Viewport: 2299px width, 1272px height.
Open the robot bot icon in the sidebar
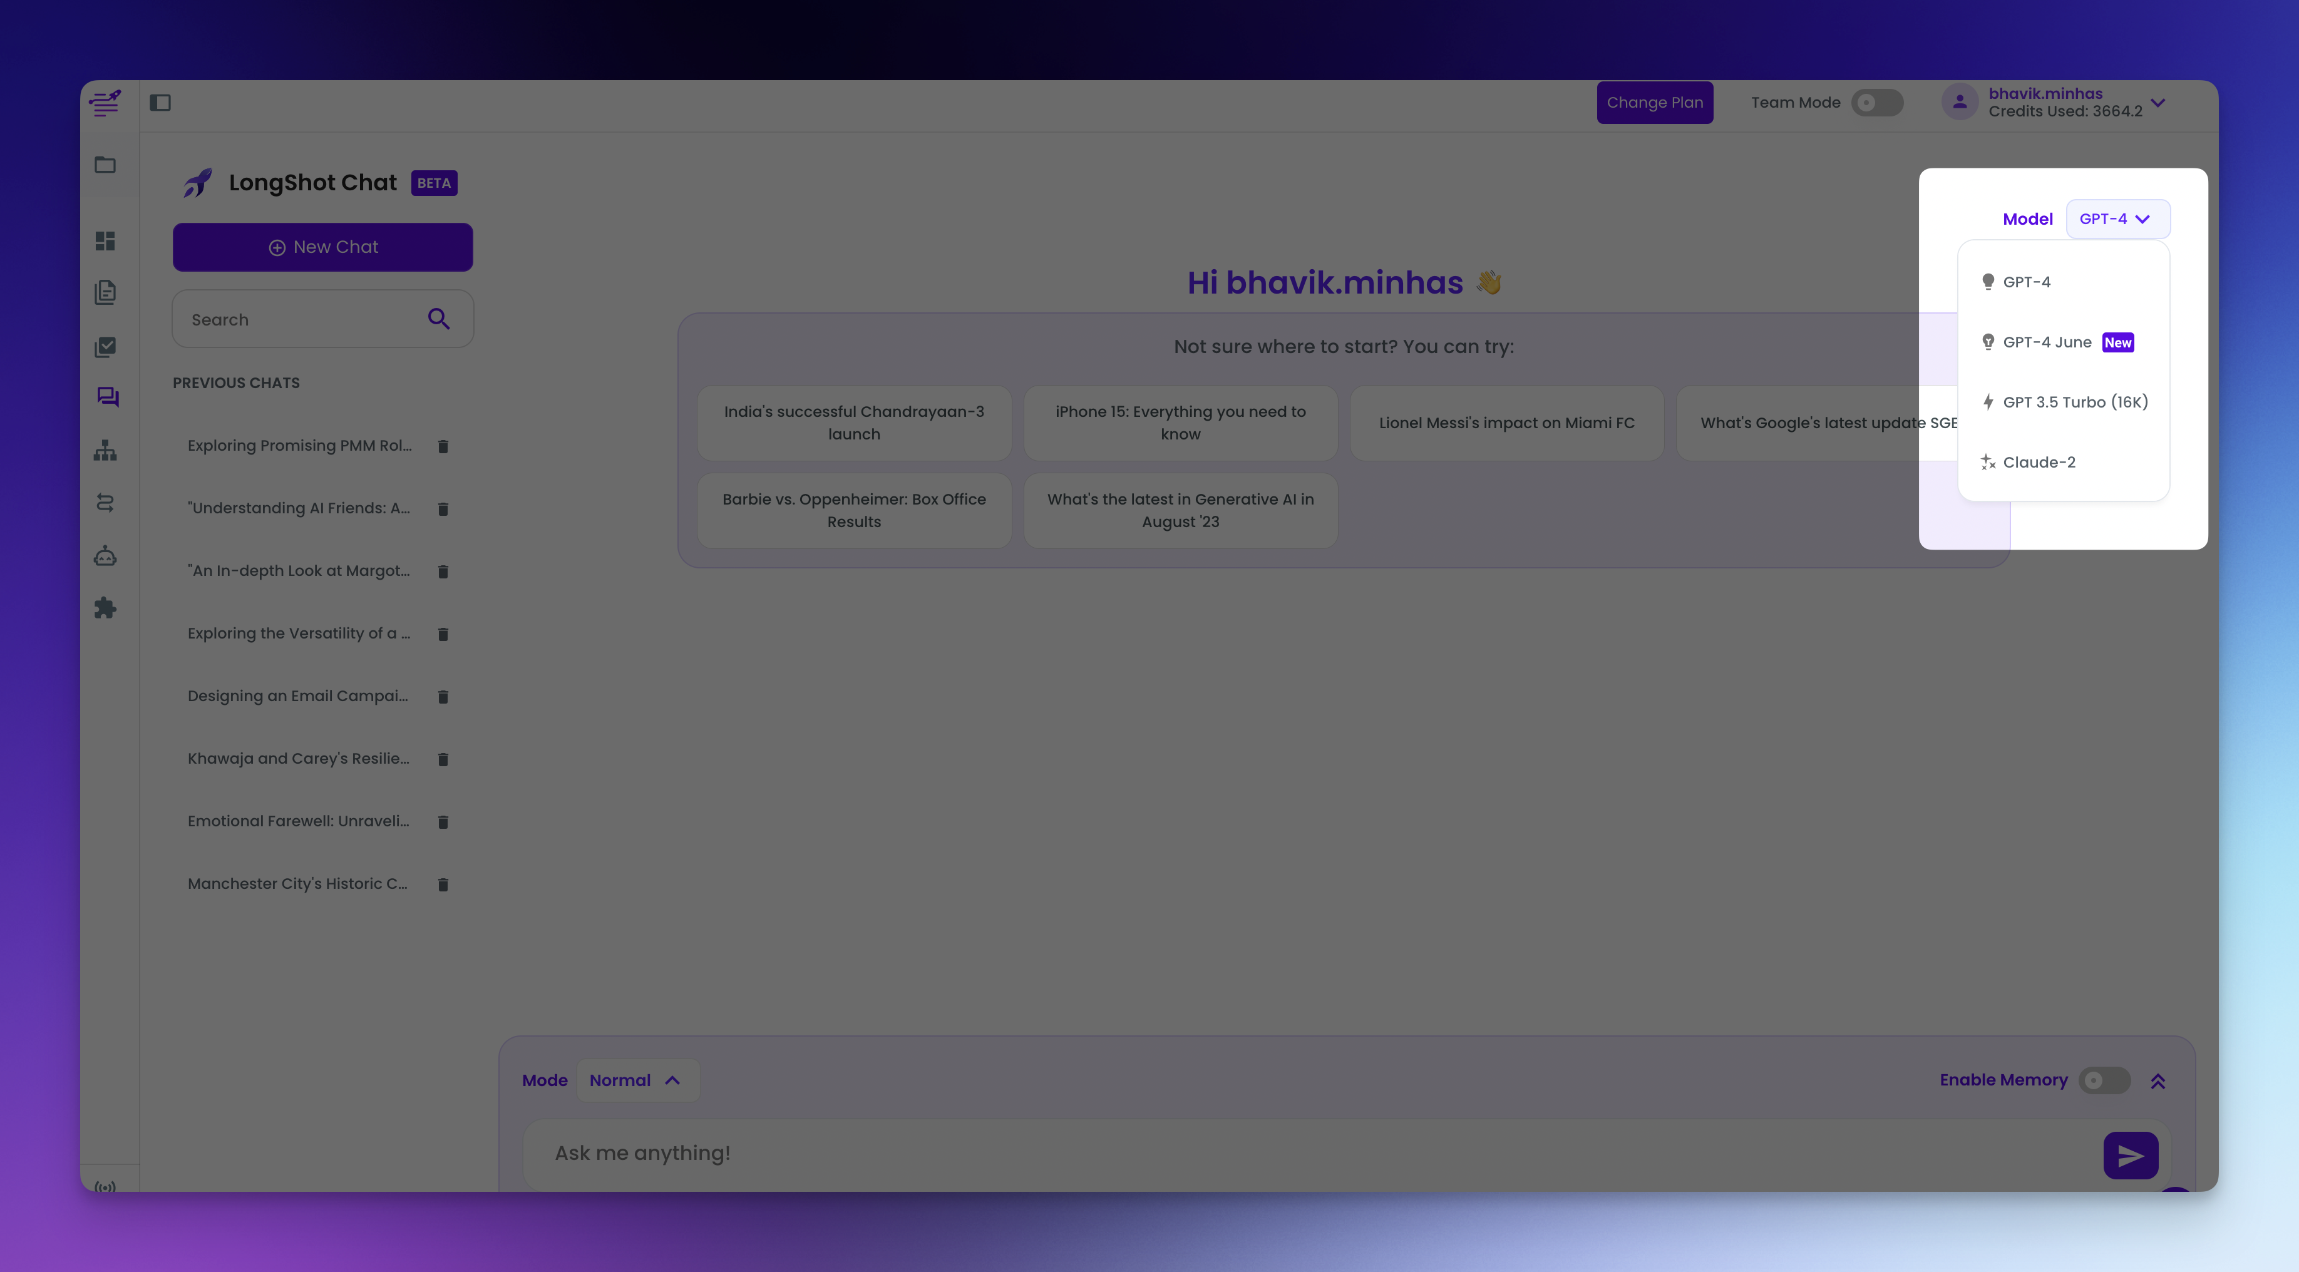(105, 556)
